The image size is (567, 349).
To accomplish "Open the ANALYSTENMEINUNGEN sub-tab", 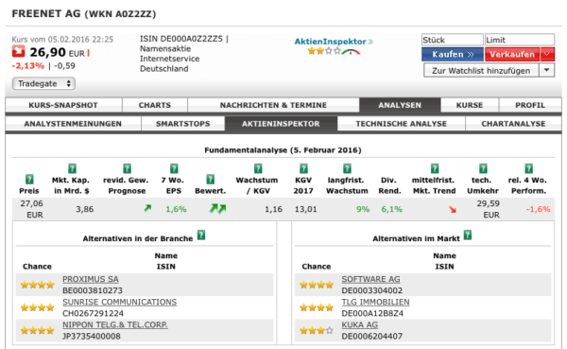I will click(73, 124).
